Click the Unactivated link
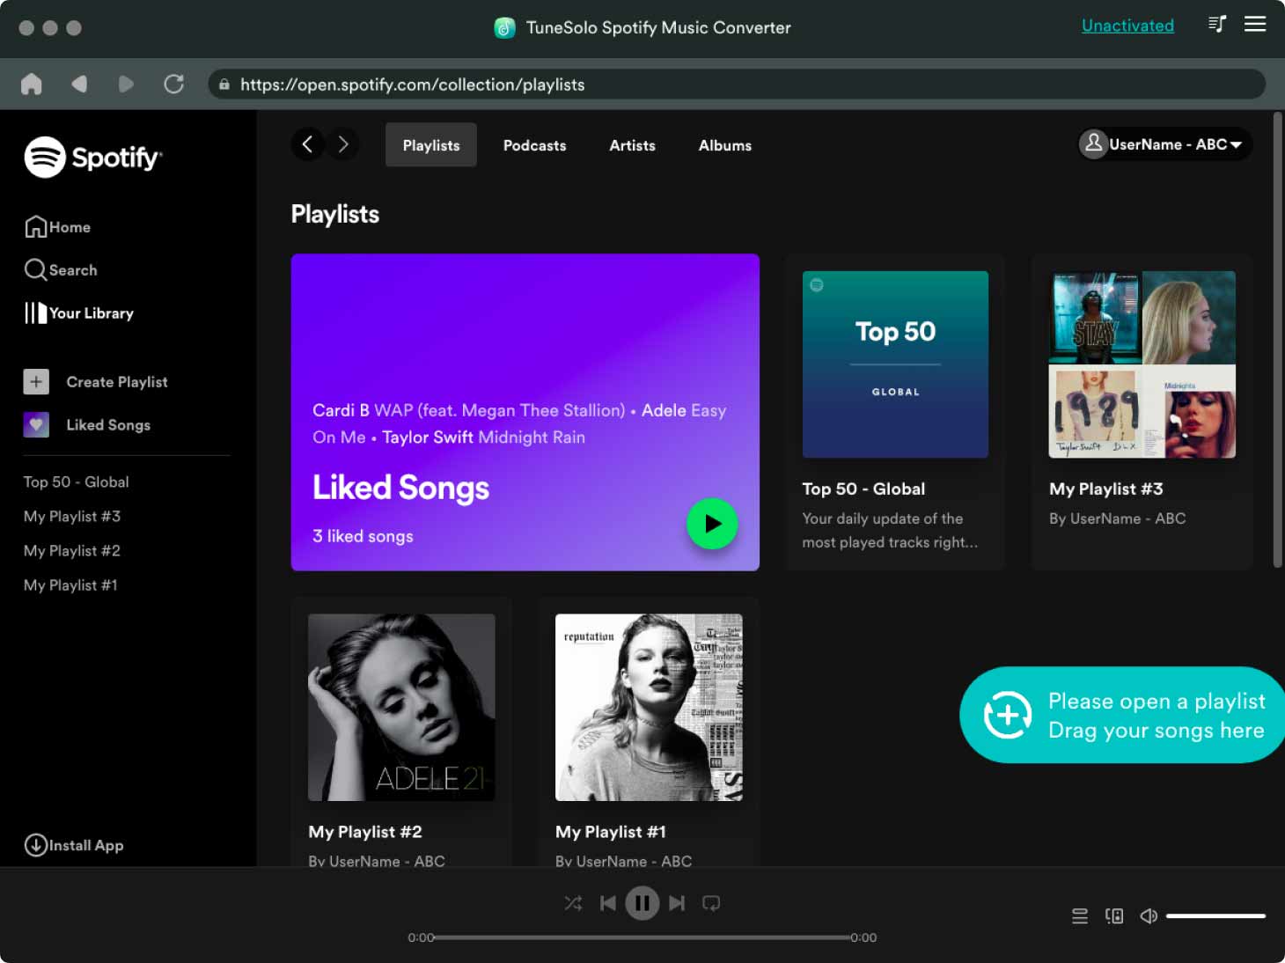The height and width of the screenshot is (963, 1285). coord(1127,25)
